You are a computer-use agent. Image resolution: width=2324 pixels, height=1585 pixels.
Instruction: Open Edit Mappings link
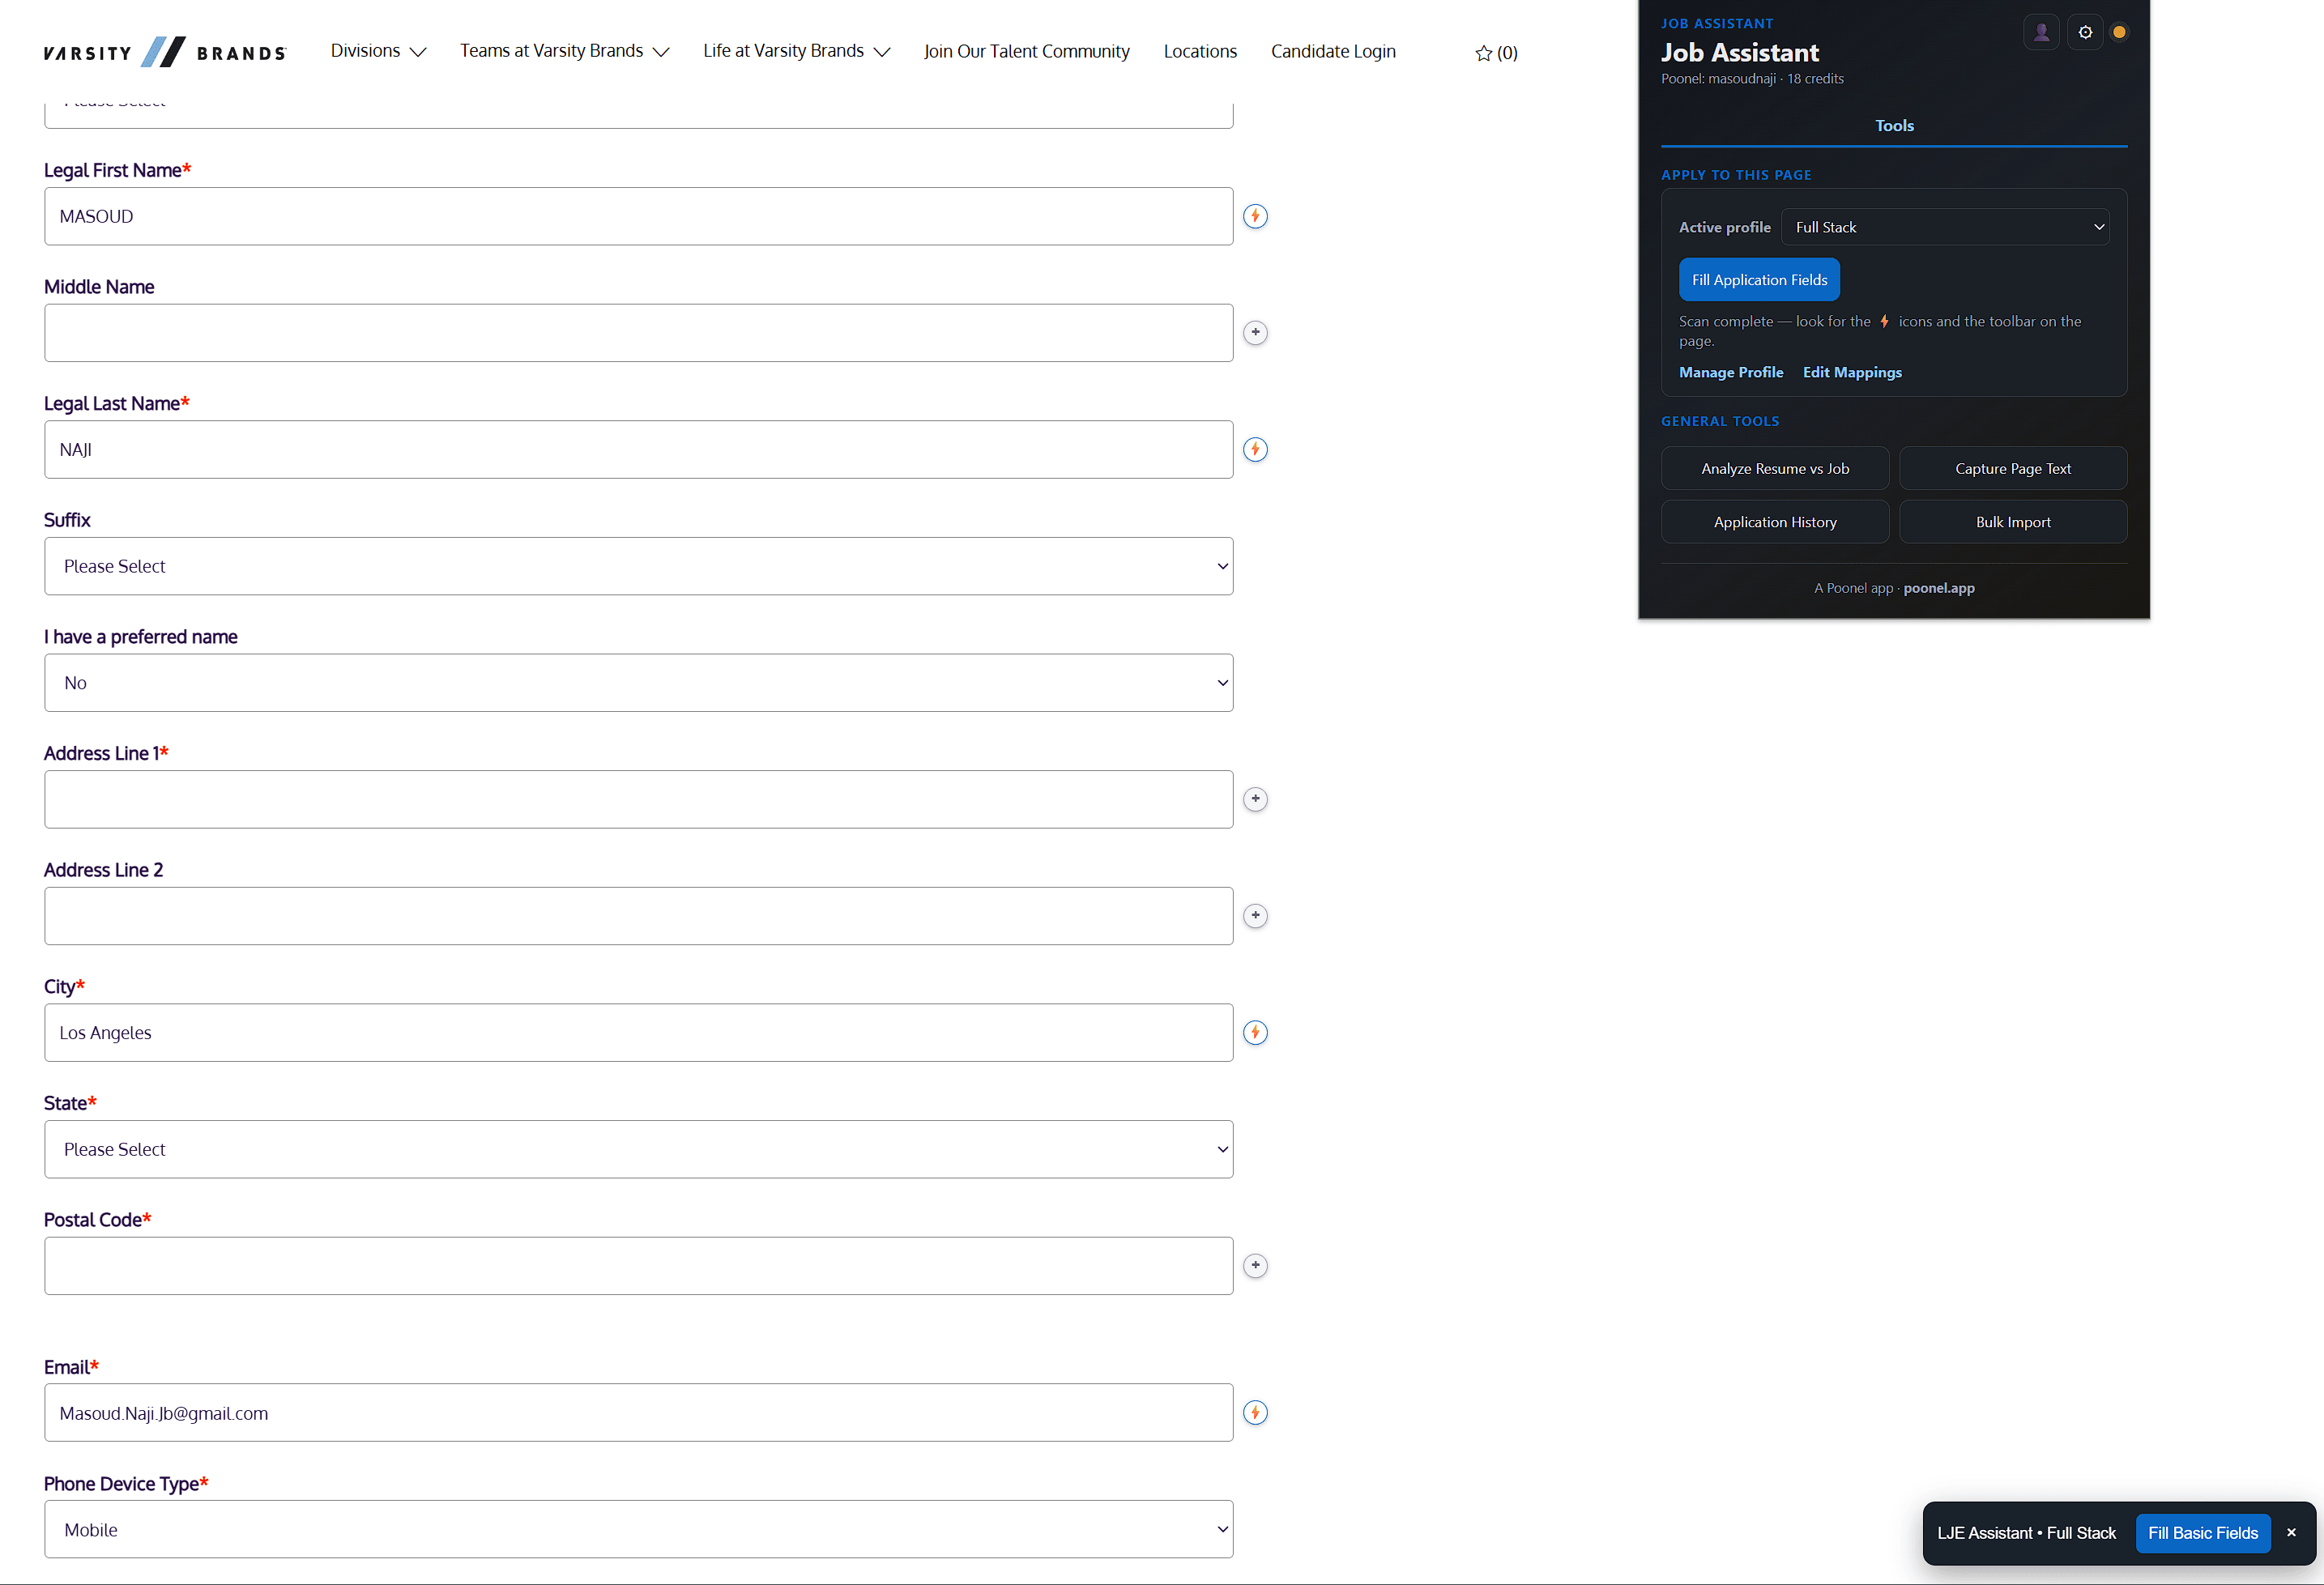point(1852,372)
